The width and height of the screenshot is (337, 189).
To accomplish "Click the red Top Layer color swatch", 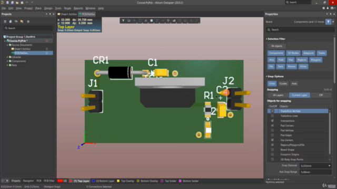I will coord(71,181).
